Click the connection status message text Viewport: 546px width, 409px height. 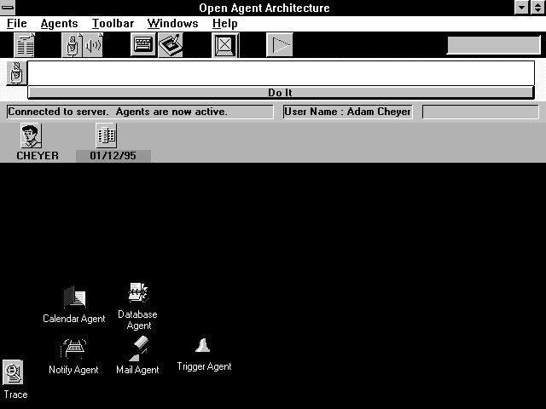(118, 112)
